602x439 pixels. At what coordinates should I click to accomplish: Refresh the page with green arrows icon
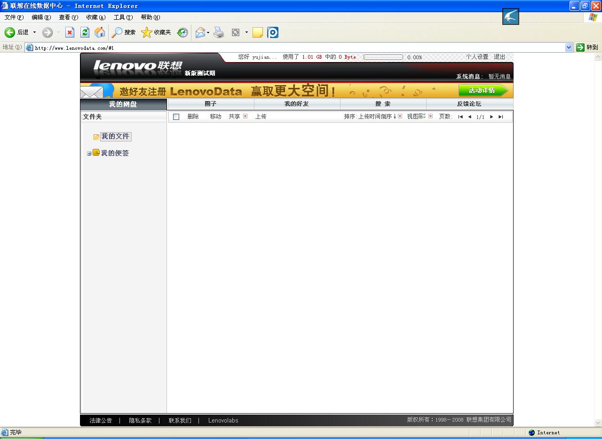point(85,32)
